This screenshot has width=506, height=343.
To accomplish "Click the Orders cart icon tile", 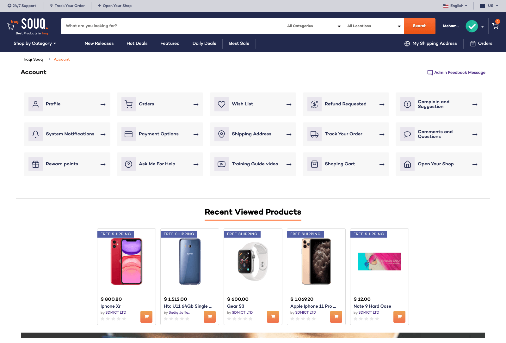I will tap(128, 104).
